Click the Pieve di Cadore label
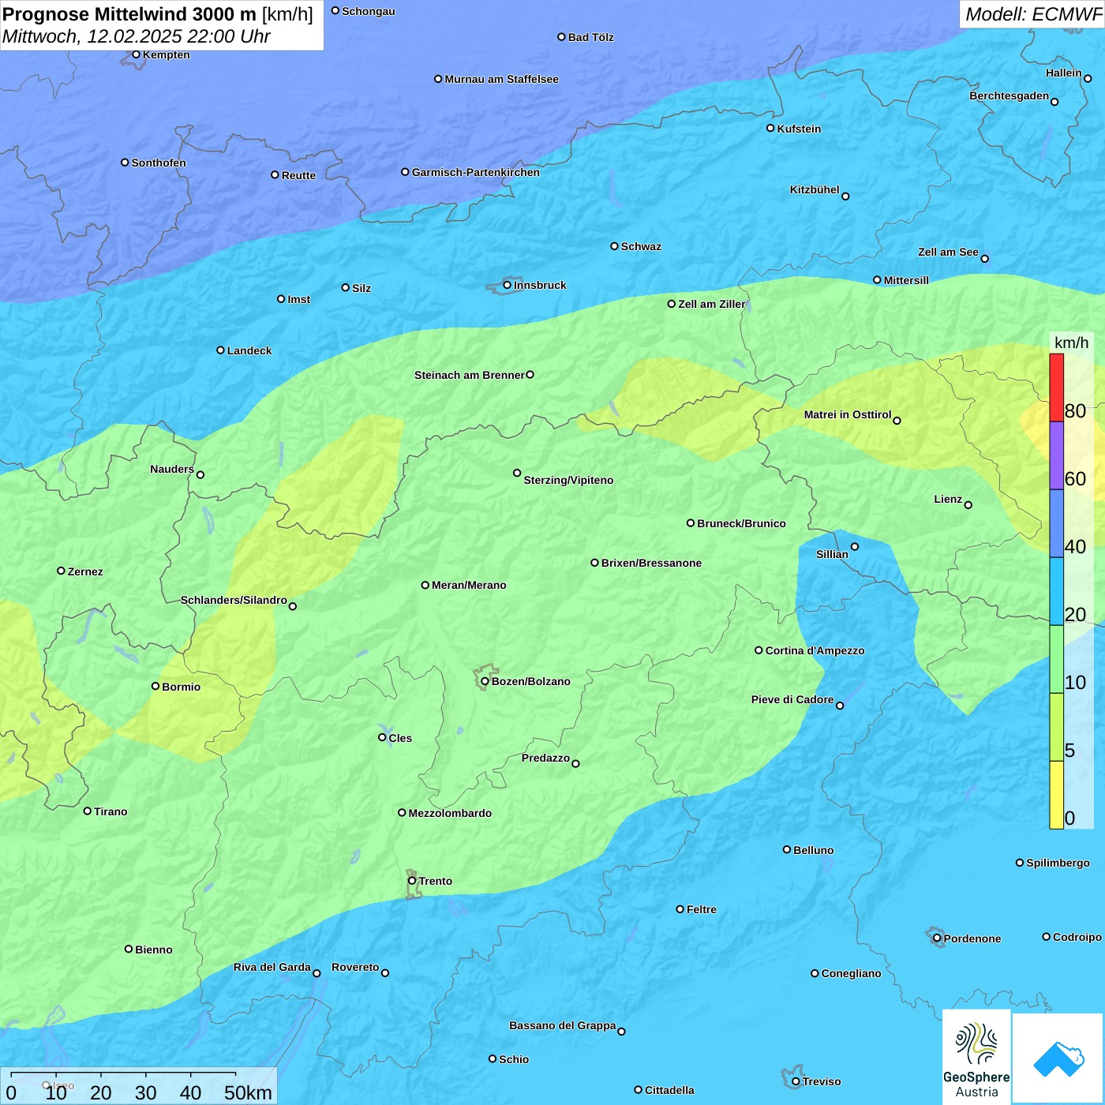 click(x=792, y=699)
